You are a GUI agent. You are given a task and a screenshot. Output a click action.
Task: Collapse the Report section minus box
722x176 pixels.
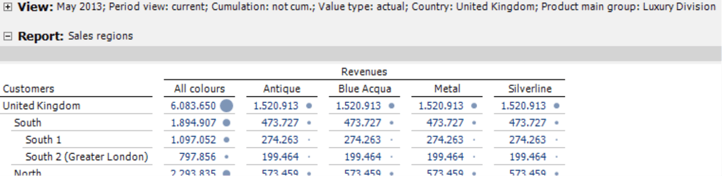click(x=8, y=36)
